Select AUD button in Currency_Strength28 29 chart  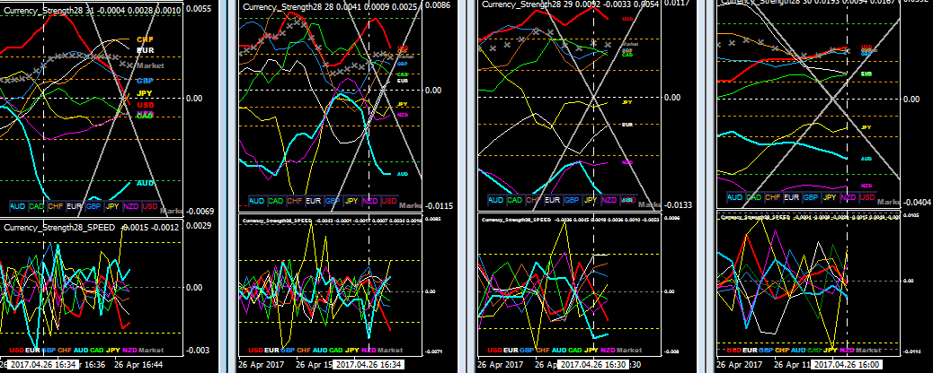495,200
